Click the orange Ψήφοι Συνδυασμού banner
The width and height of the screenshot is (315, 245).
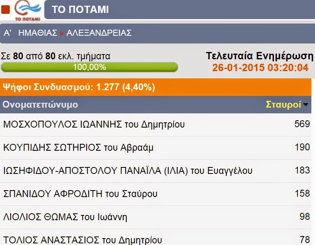point(156,87)
